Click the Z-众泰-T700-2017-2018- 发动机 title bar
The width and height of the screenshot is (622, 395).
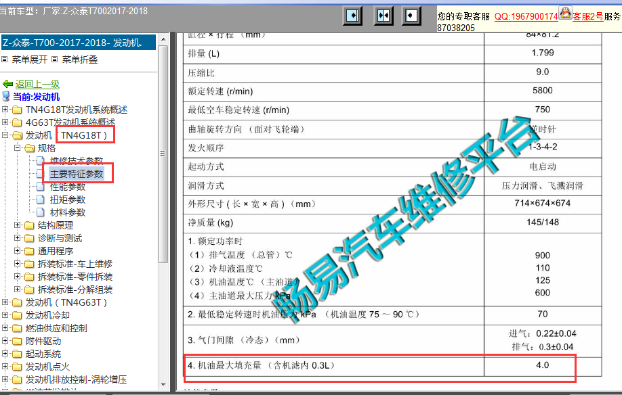point(79,43)
